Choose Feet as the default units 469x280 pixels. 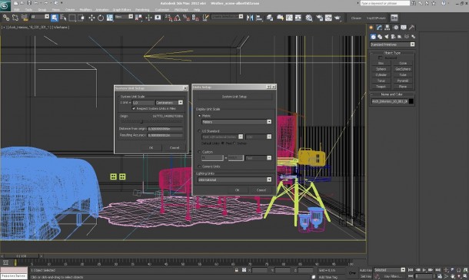point(222,143)
